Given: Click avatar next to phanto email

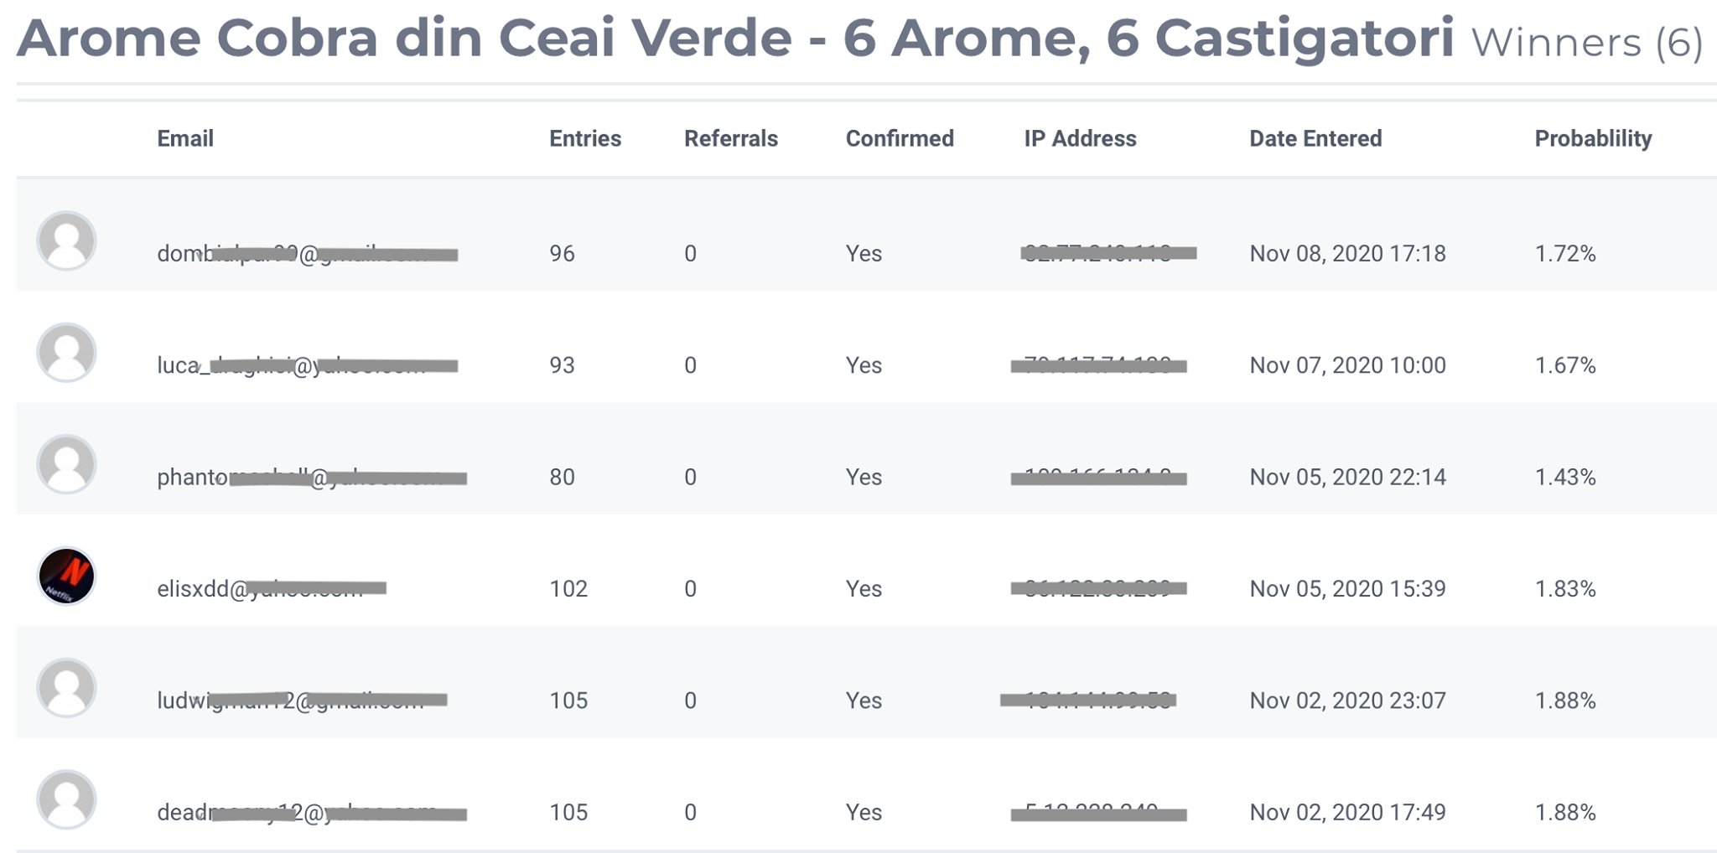Looking at the screenshot, I should 67,464.
